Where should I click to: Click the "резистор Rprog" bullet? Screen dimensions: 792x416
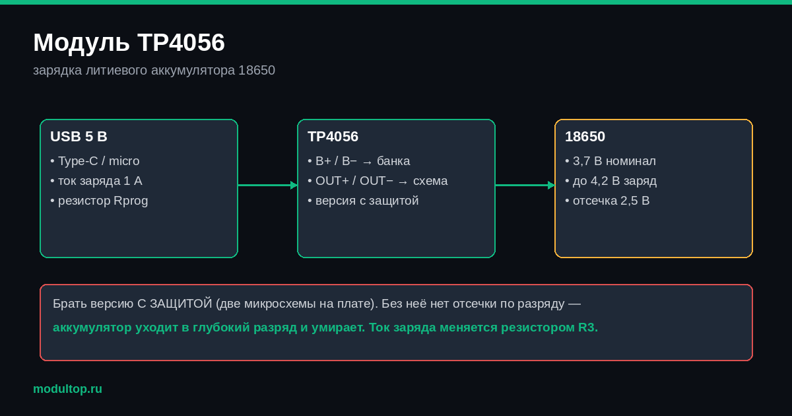(99, 201)
